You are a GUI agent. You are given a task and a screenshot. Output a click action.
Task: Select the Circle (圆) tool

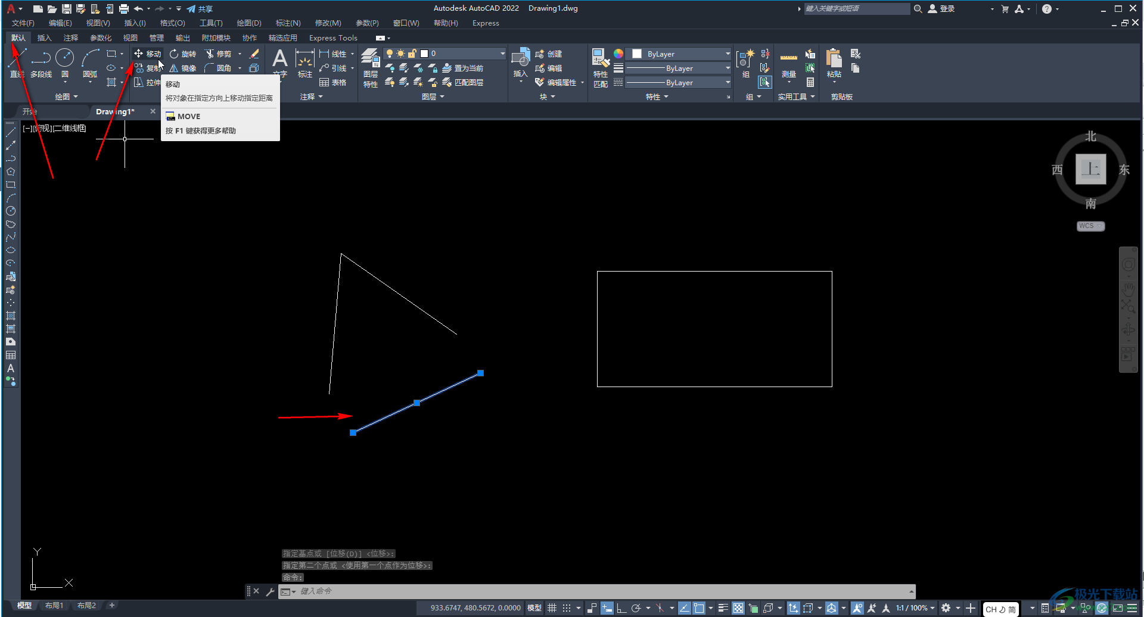(65, 64)
